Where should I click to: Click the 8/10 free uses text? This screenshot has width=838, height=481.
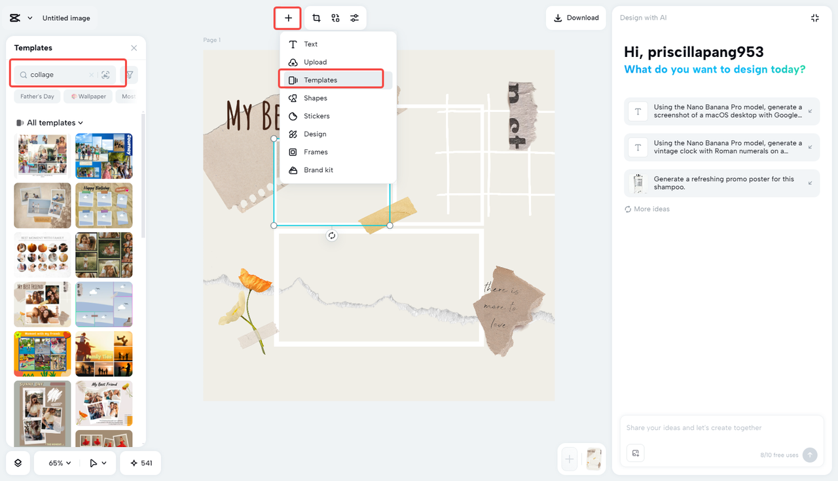click(x=779, y=455)
